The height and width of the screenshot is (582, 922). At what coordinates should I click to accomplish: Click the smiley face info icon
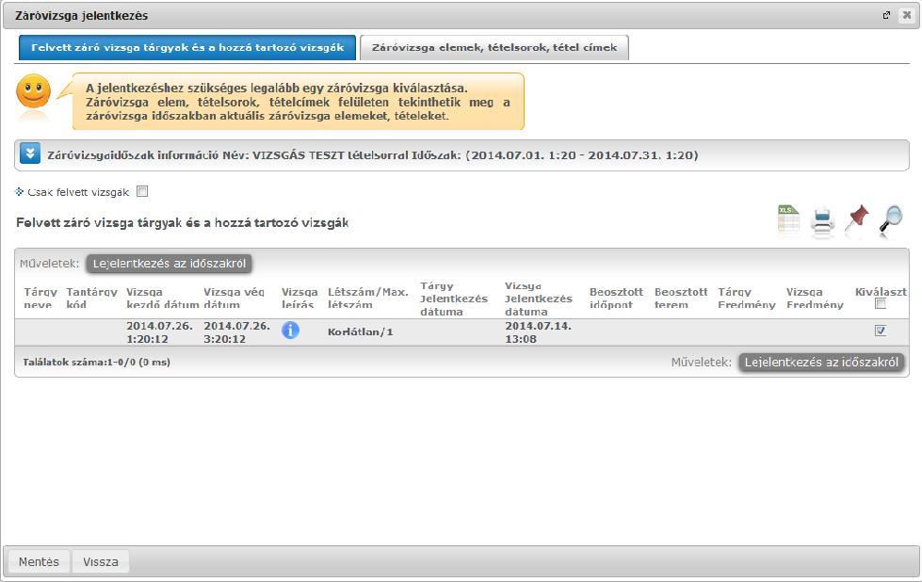pyautogui.click(x=34, y=91)
